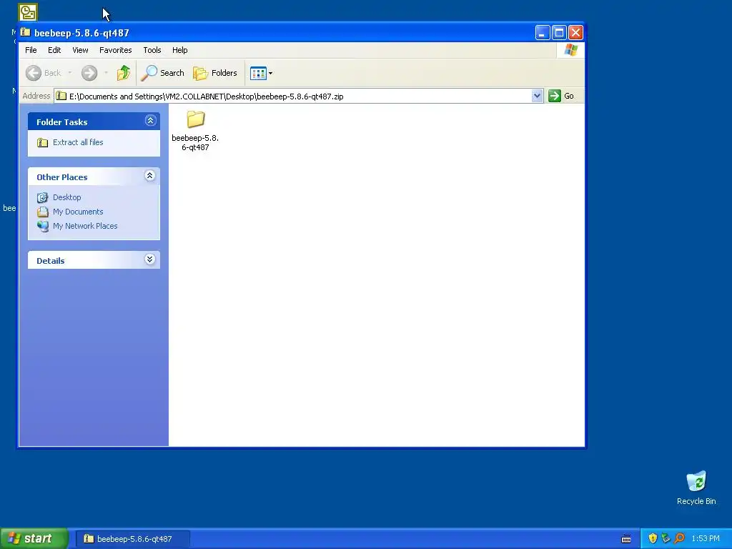Go to Desktop in Other Places

point(66,197)
